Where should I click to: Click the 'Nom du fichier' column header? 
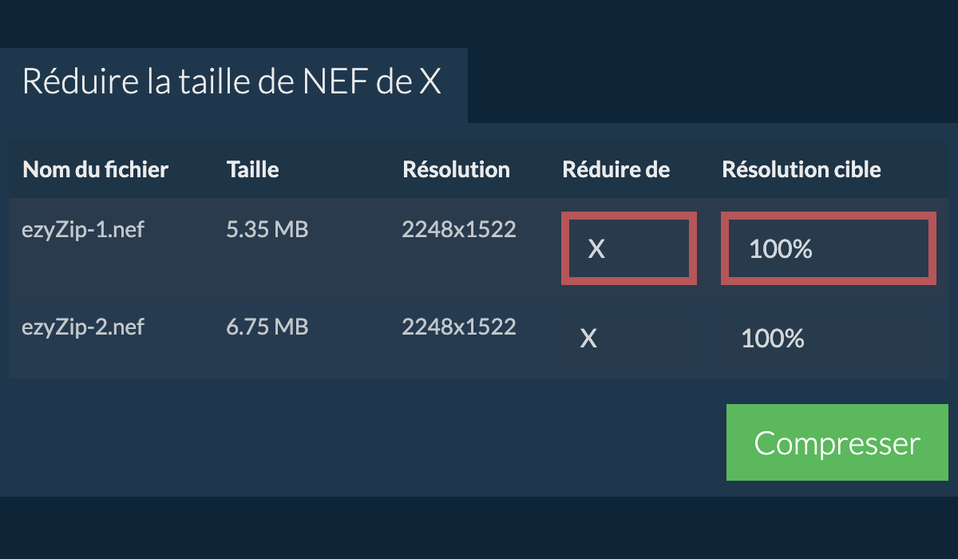tap(95, 169)
